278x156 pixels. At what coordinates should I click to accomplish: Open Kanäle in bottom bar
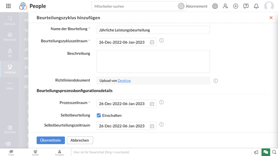tap(35, 153)
